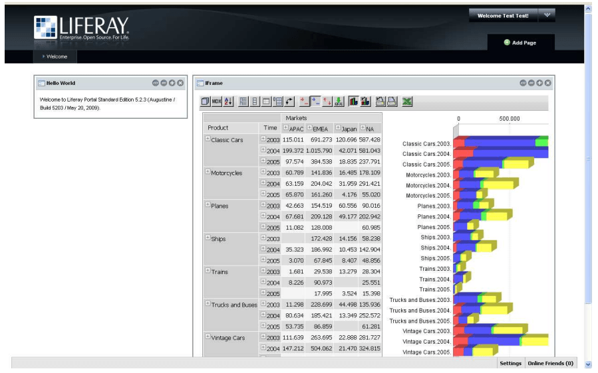Open sort options A-Z icon
Image resolution: width=598 pixels, height=373 pixels.
(229, 102)
